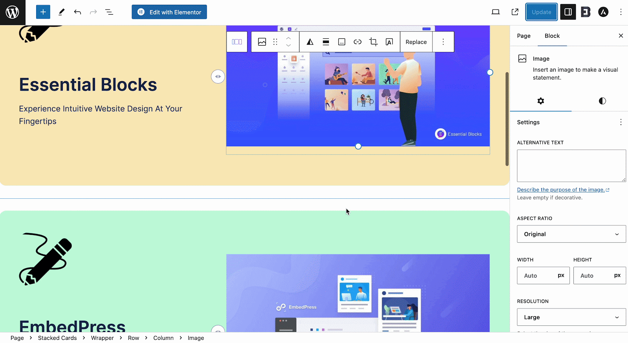Apply duotone filter icon in toolbar
The image size is (628, 343).
pyautogui.click(x=310, y=42)
